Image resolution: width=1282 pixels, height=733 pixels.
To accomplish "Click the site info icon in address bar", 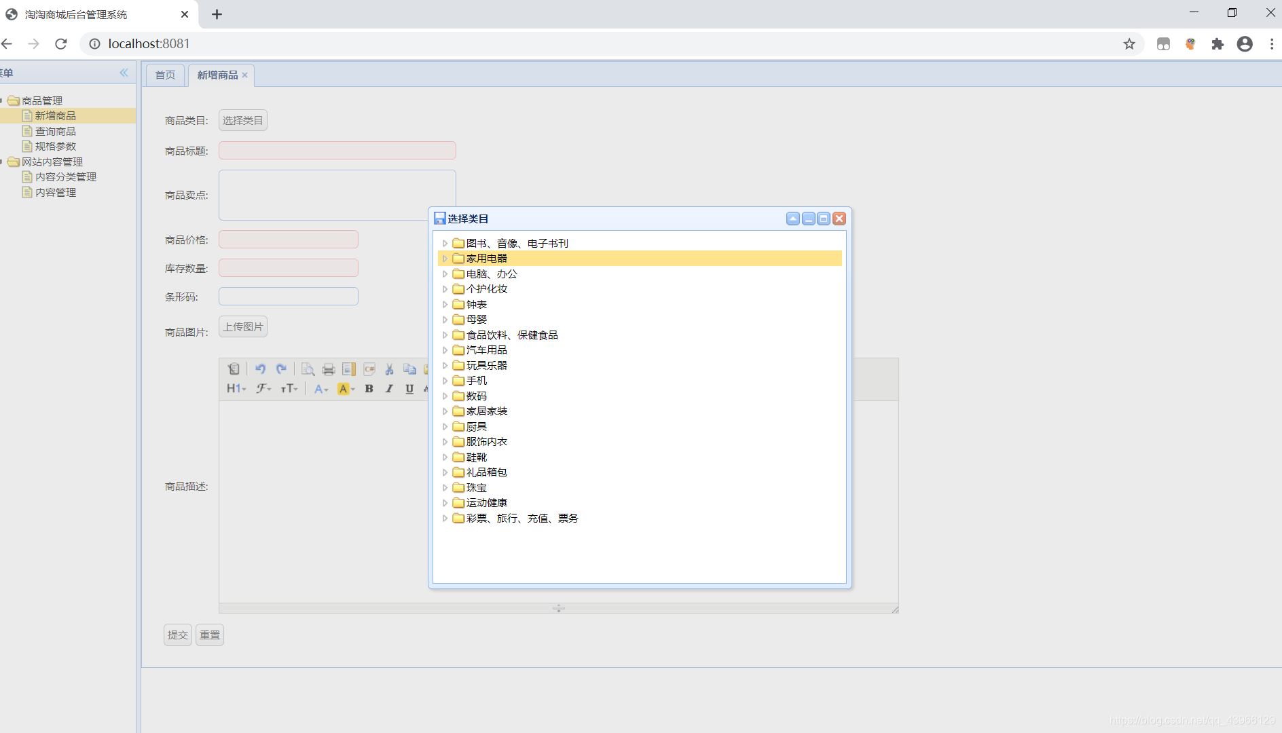I will coord(95,44).
